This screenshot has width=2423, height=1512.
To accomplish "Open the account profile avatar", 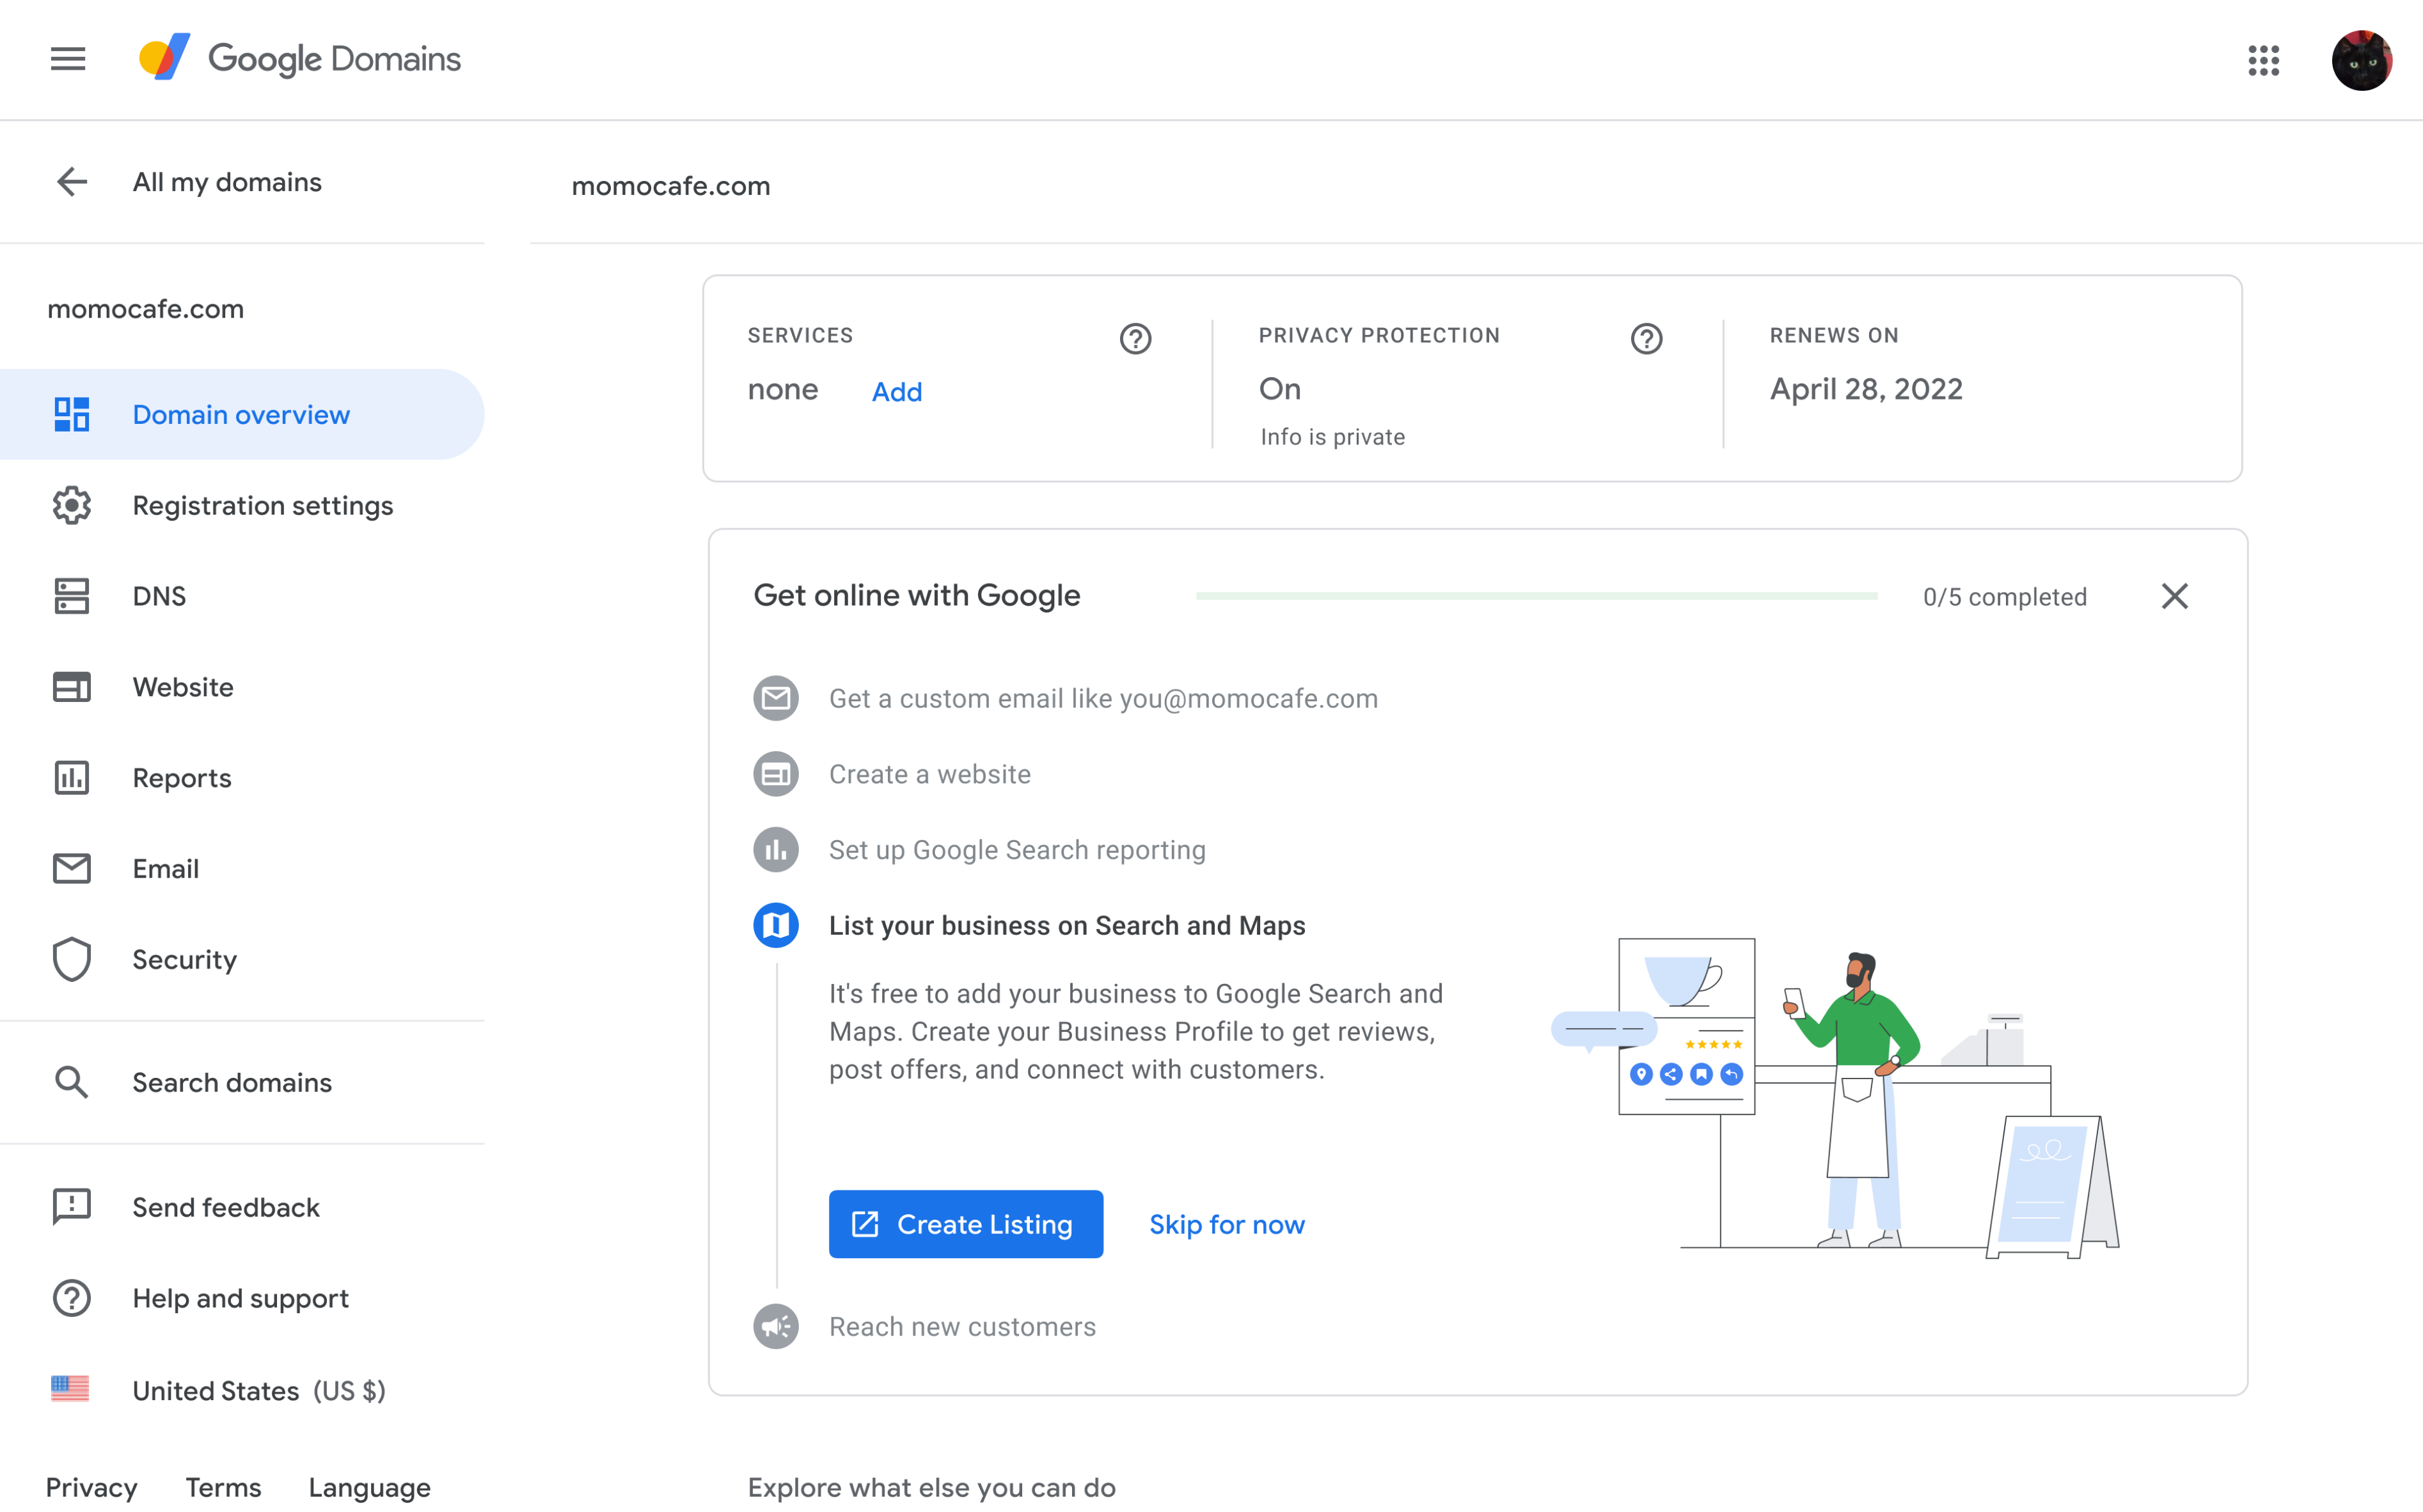I will point(2361,60).
